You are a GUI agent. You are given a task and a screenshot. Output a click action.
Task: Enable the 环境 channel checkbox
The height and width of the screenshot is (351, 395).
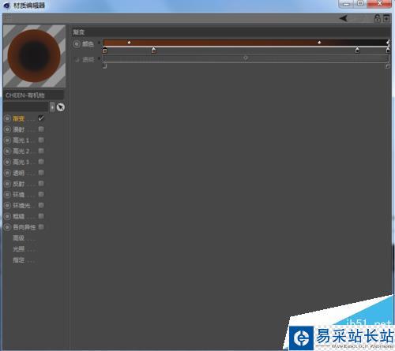[x=41, y=194]
